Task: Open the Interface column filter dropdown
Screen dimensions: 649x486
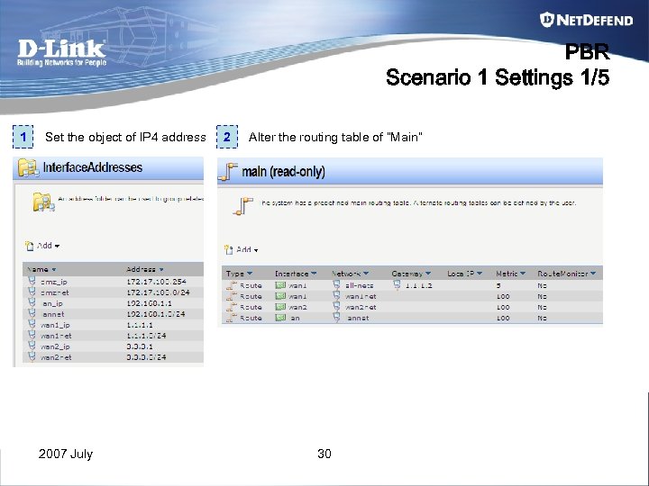Action: click(x=314, y=274)
